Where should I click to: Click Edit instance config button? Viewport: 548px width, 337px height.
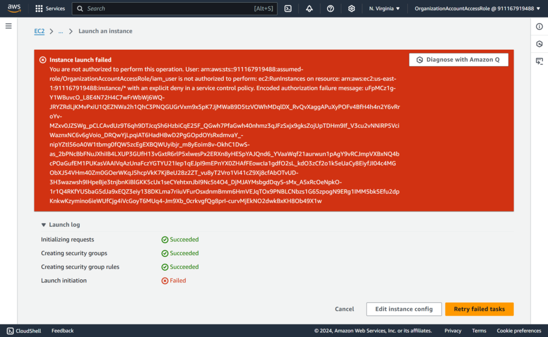(x=404, y=309)
